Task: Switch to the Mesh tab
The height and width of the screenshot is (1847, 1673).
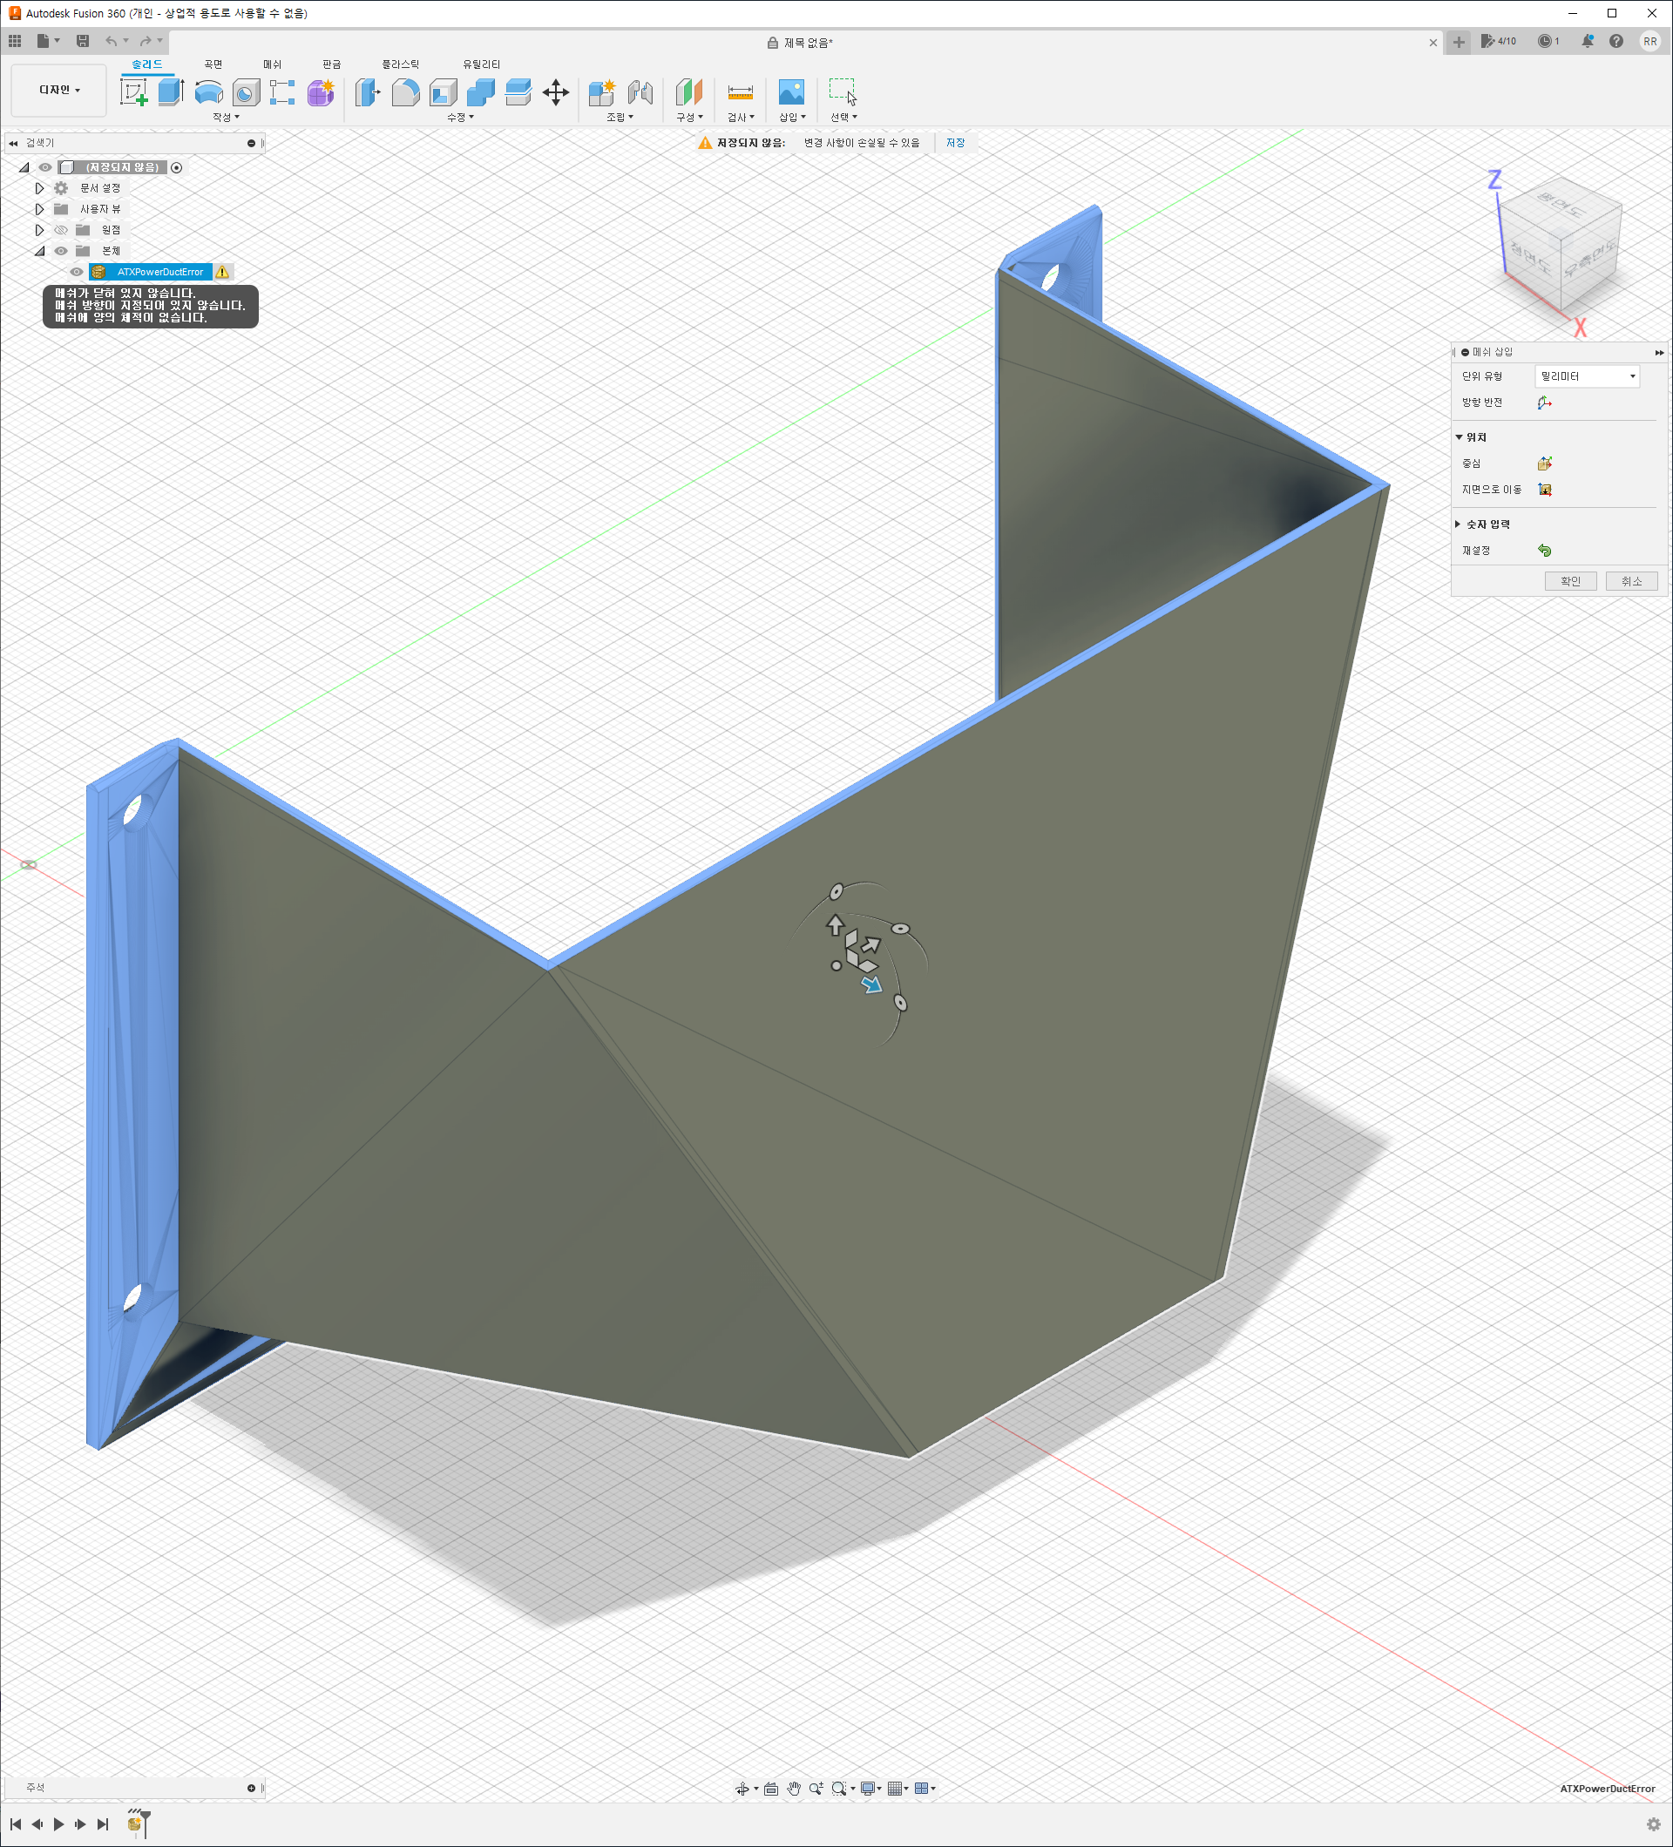Action: tap(272, 64)
